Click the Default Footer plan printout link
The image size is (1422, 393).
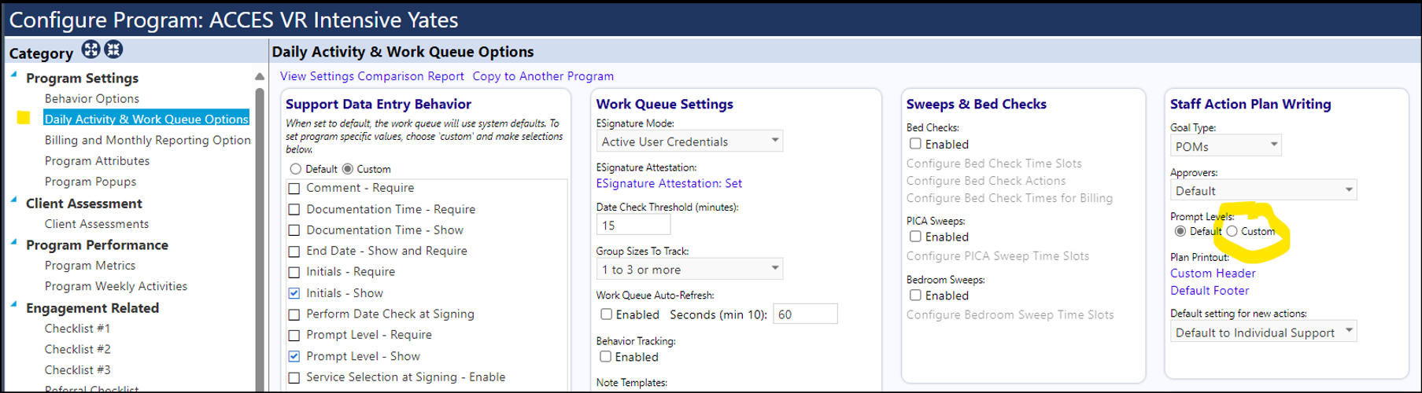1210,290
